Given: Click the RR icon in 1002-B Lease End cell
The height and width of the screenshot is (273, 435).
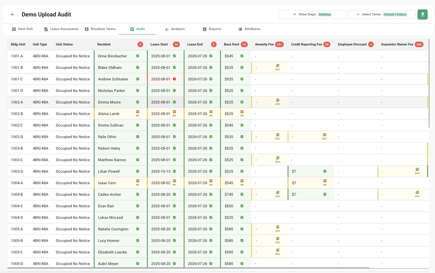Looking at the screenshot, I should (x=211, y=113).
